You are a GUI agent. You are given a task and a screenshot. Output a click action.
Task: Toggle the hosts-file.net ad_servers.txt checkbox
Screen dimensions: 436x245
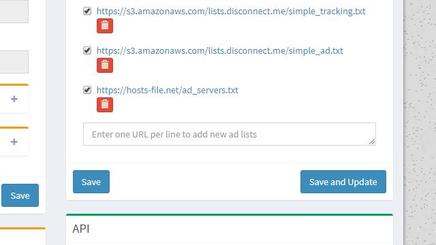pyautogui.click(x=87, y=90)
